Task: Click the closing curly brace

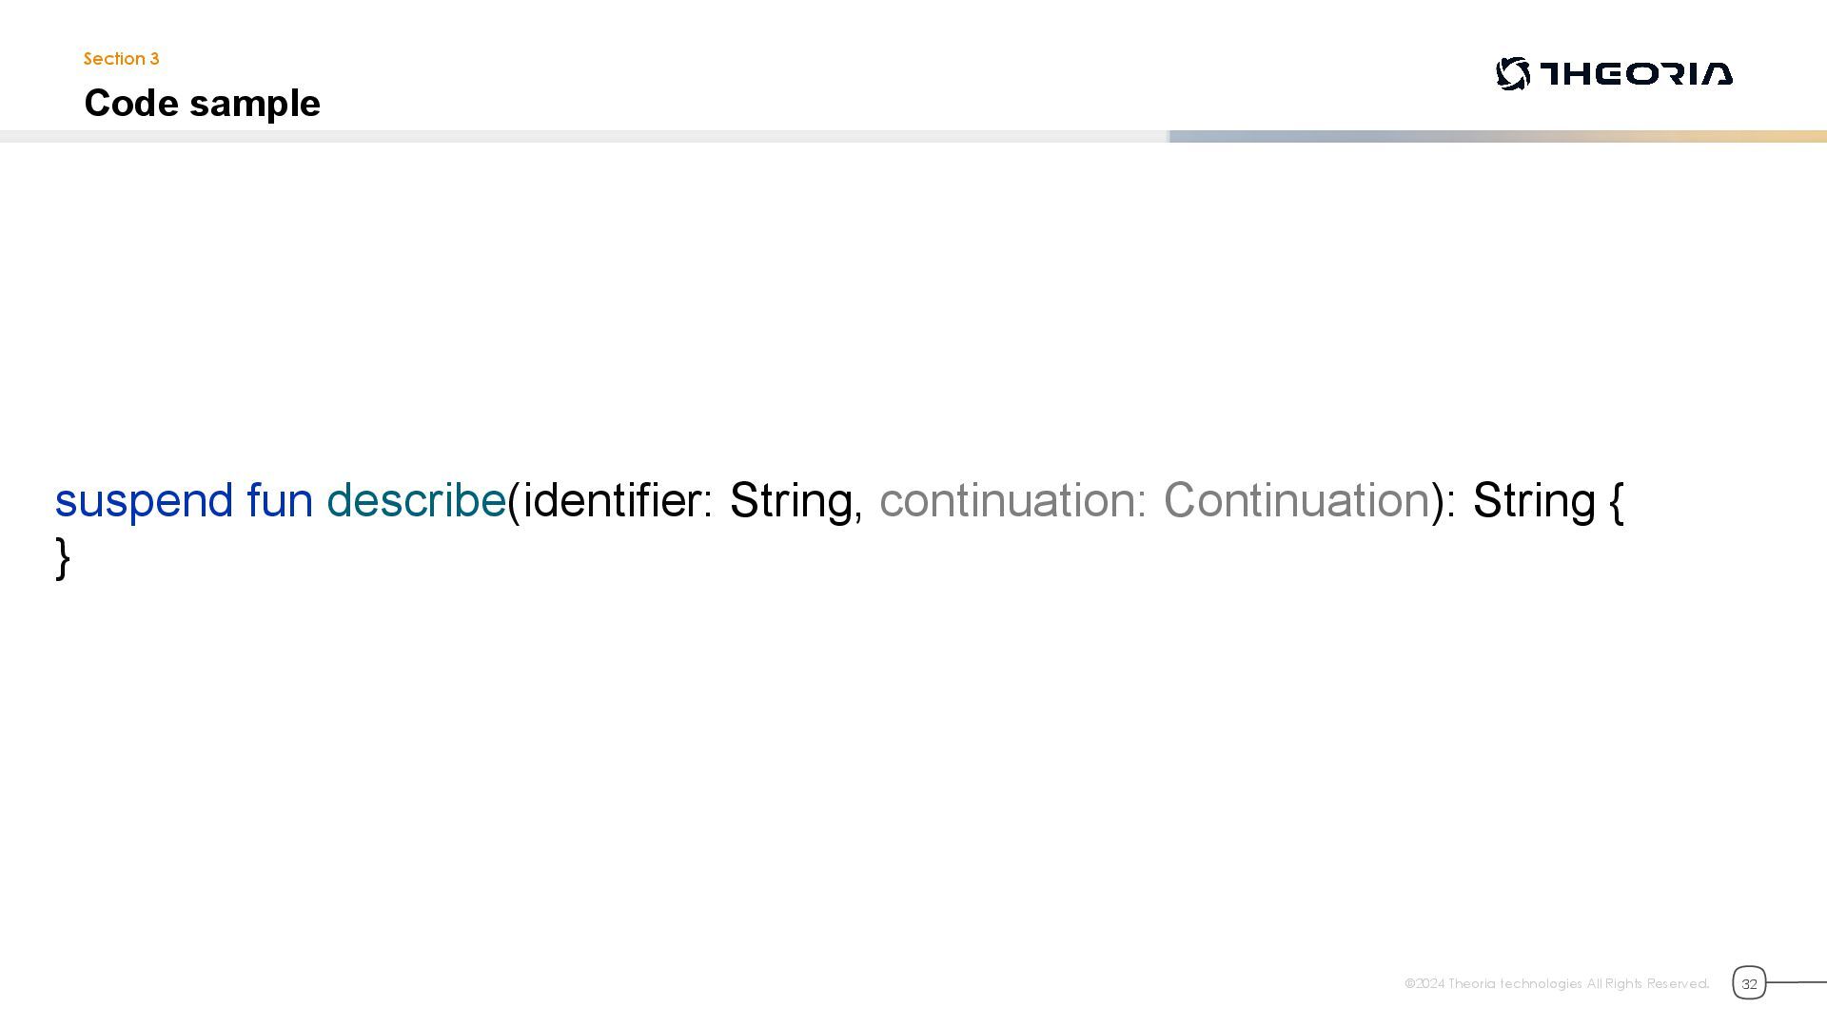Action: click(63, 557)
